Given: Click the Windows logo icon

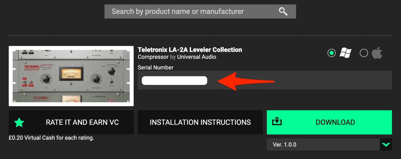Looking at the screenshot, I should [x=345, y=53].
